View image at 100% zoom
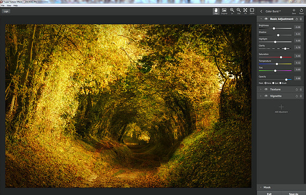The height and width of the screenshot is (195, 306). [x=252, y=11]
